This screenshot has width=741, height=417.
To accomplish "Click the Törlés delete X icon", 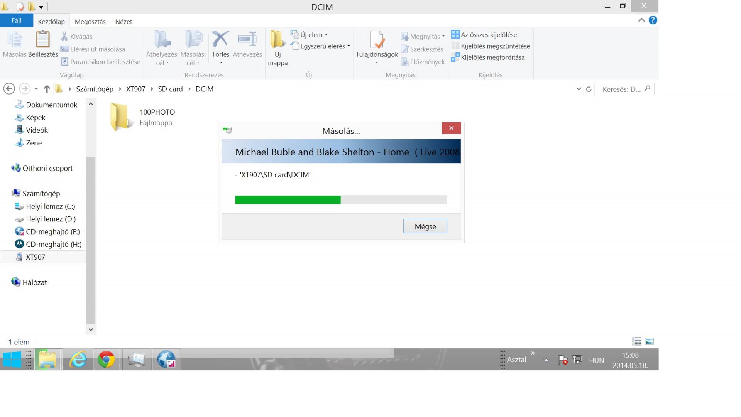I will click(220, 39).
